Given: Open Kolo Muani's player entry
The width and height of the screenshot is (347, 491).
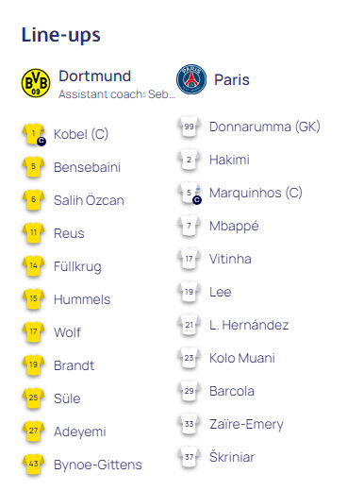Looking at the screenshot, I should [x=242, y=358].
